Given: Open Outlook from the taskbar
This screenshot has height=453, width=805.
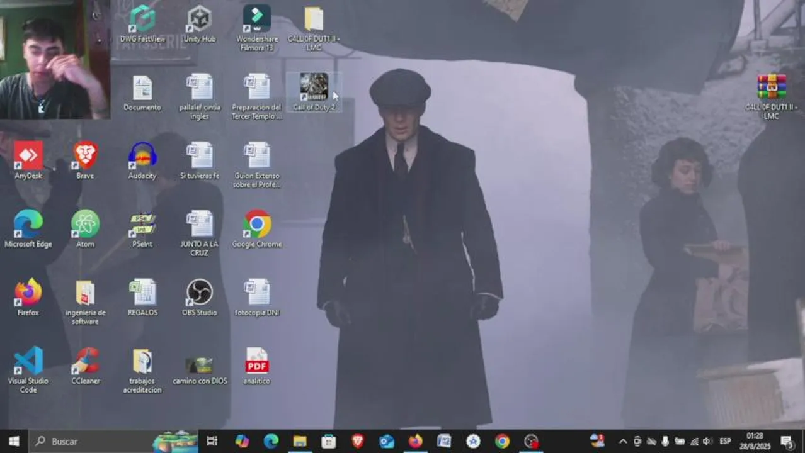Looking at the screenshot, I should [387, 441].
